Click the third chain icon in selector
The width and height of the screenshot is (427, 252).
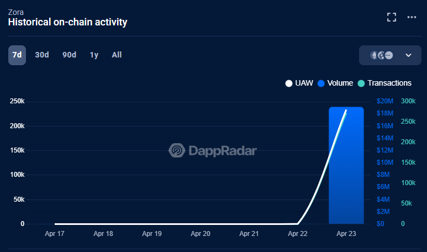point(389,55)
